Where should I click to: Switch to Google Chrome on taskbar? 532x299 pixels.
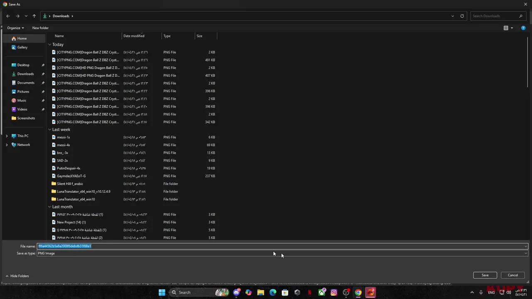[x=358, y=292]
